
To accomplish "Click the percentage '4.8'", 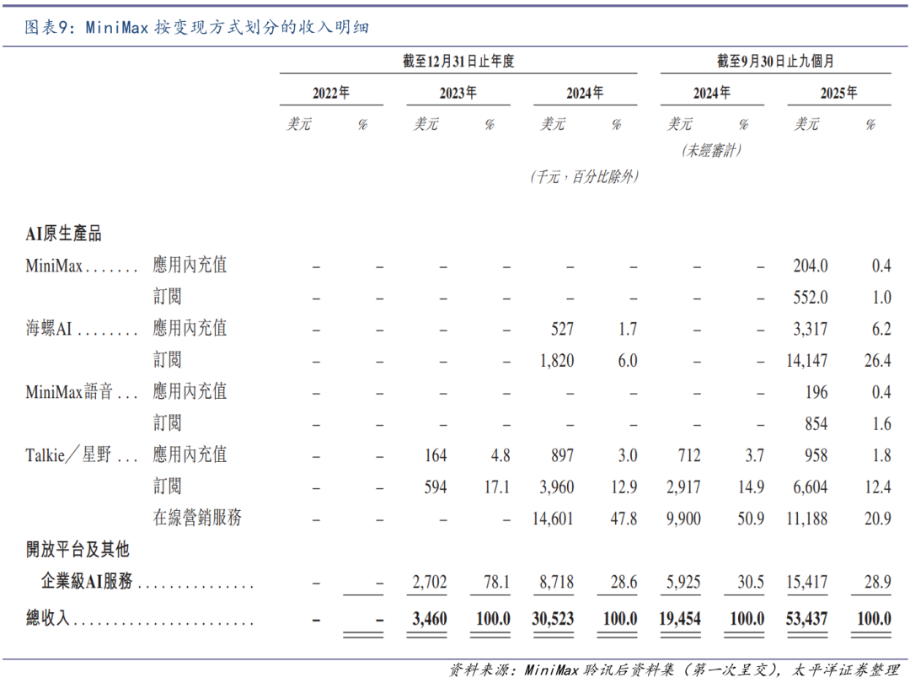I will pos(500,455).
